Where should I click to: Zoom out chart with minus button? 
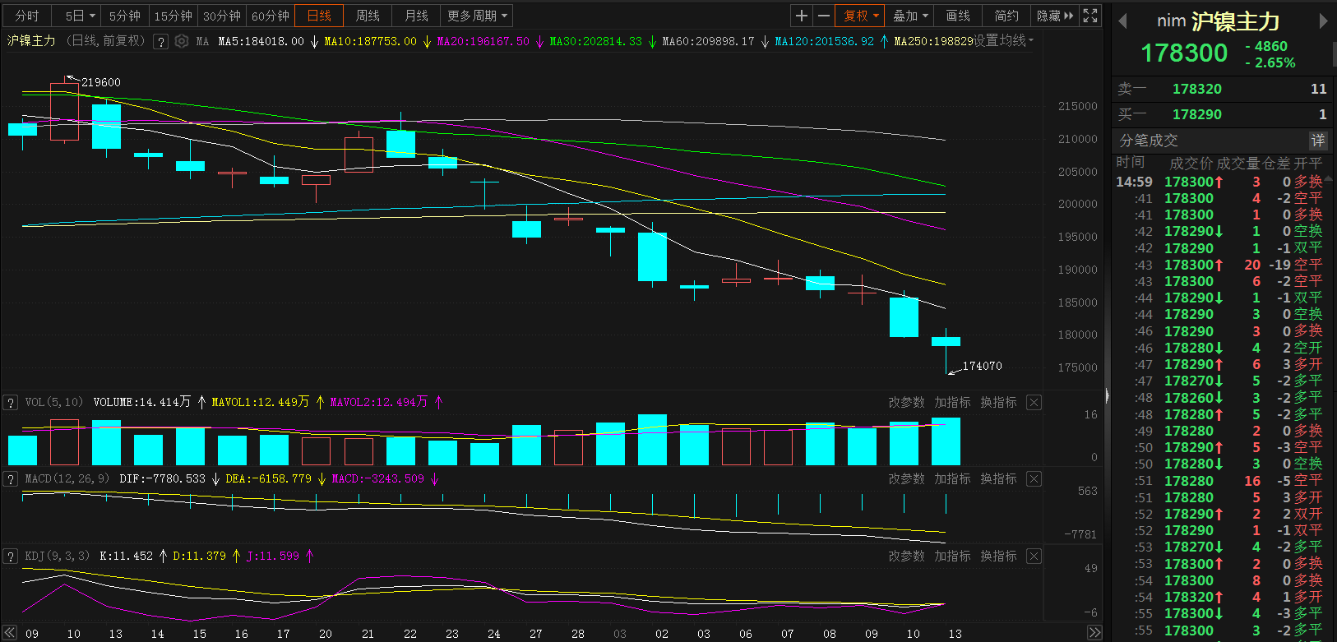823,16
